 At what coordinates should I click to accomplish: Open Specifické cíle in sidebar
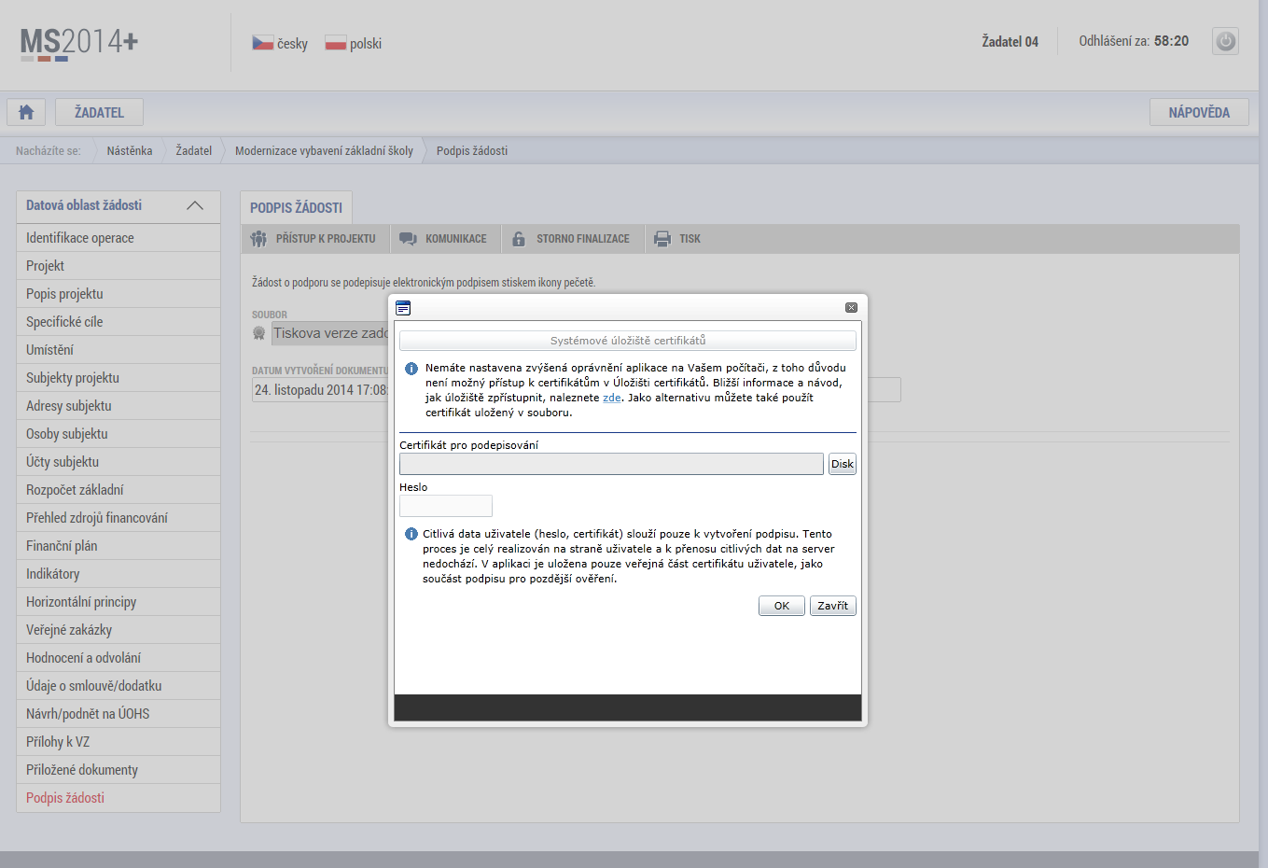click(118, 322)
